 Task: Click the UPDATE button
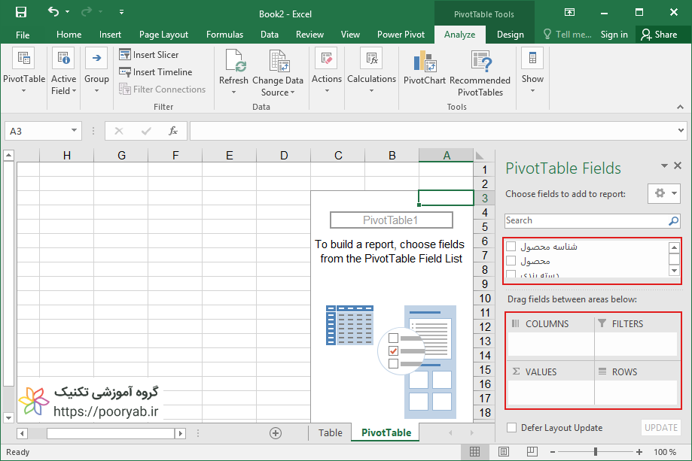(x=660, y=427)
